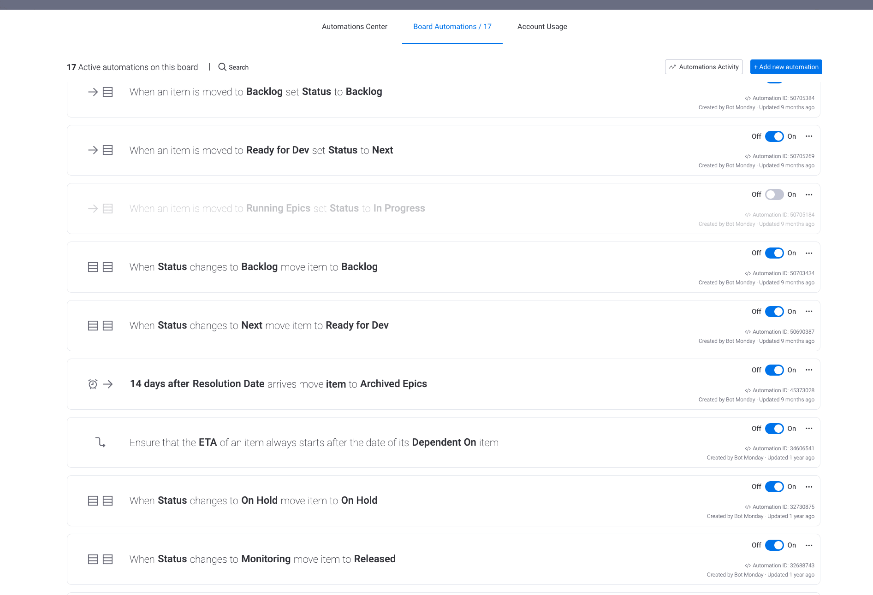The image size is (873, 595).
Task: Click code icon beside Automation ID 45373028
Action: click(x=748, y=390)
